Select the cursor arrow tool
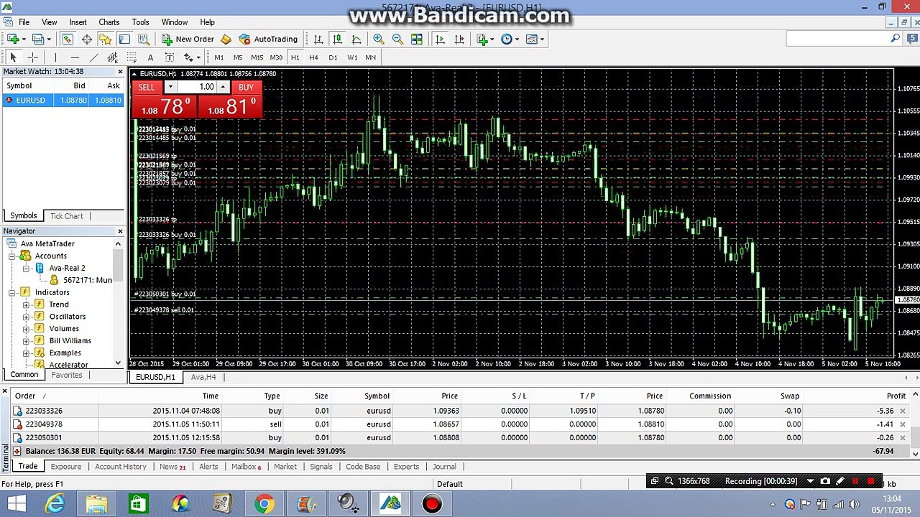Viewport: 920px width, 517px height. pos(13,57)
